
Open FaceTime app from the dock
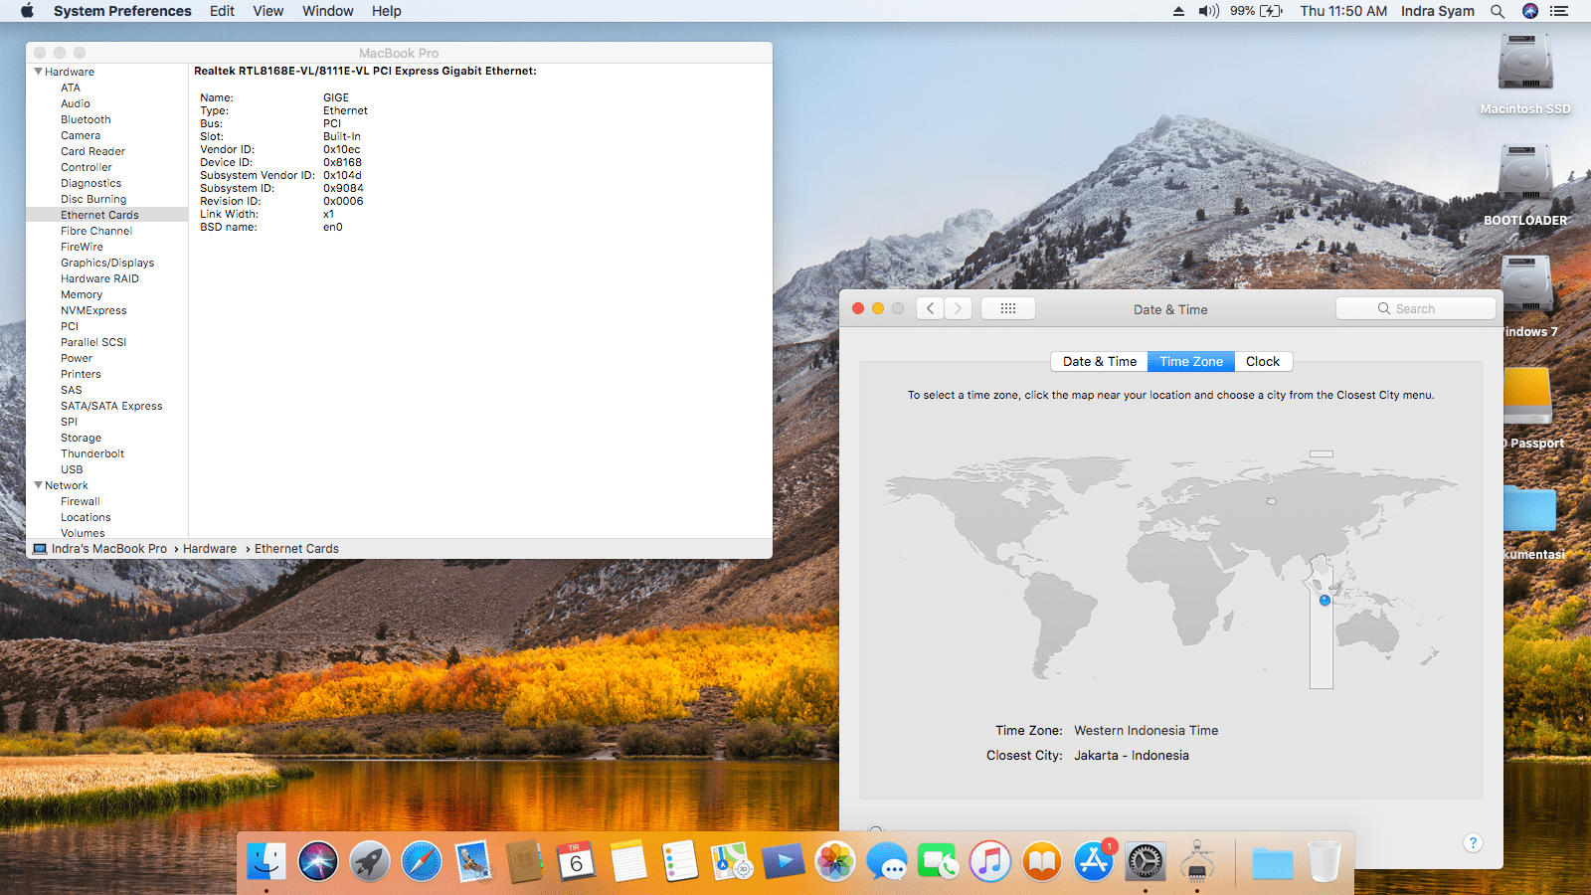coord(939,861)
